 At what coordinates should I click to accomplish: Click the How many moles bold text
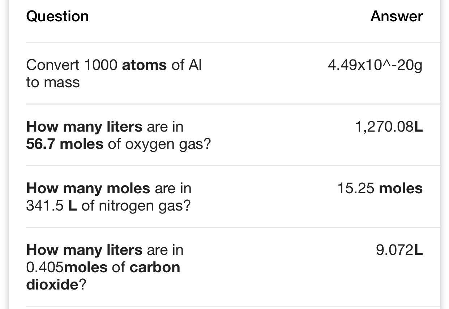pos(88,188)
